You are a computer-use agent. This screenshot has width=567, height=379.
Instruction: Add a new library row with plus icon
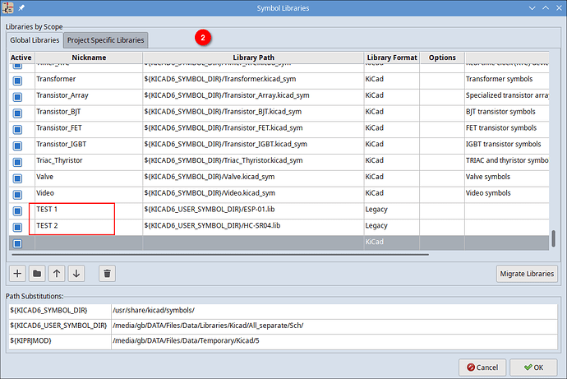click(x=17, y=274)
